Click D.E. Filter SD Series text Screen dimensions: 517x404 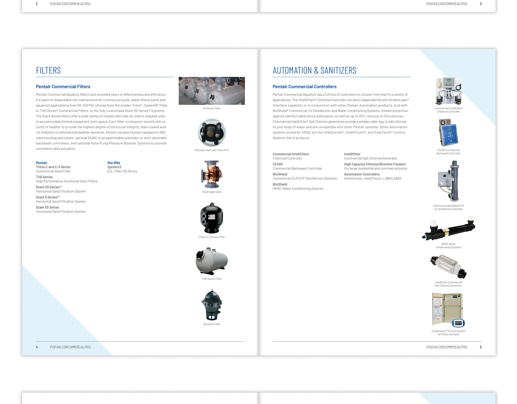[x=122, y=171]
